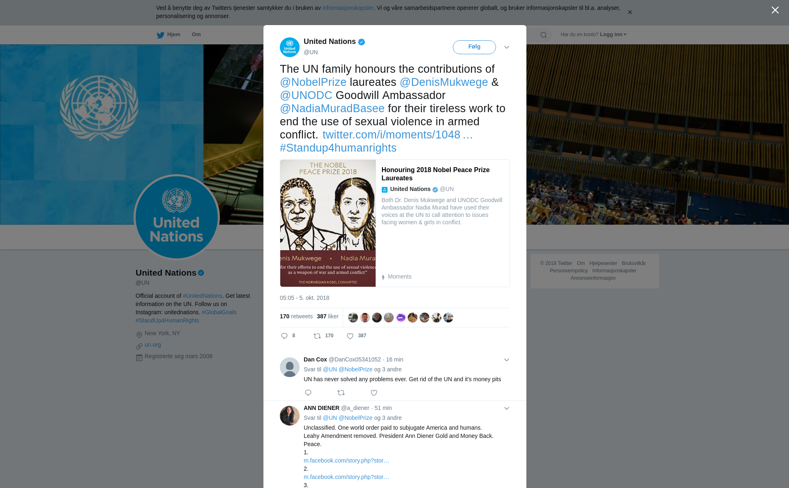789x488 pixels.
Task: Like the UN tweet with the heart icon
Action: click(x=350, y=336)
